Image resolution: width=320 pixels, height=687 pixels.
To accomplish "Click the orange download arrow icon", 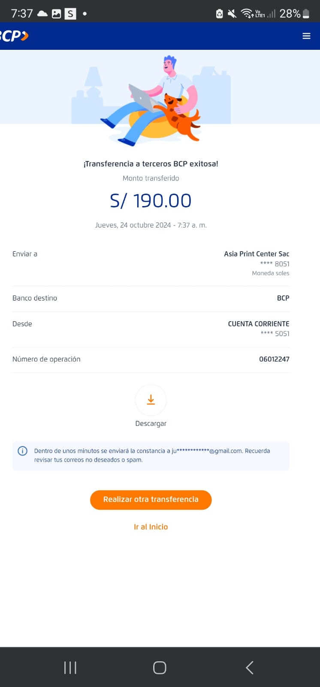I will [151, 400].
